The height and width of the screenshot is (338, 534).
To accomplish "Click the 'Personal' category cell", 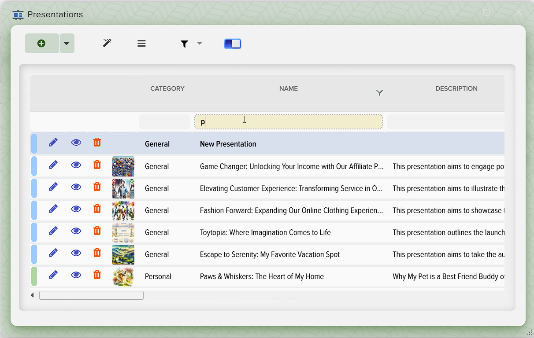I will click(158, 276).
